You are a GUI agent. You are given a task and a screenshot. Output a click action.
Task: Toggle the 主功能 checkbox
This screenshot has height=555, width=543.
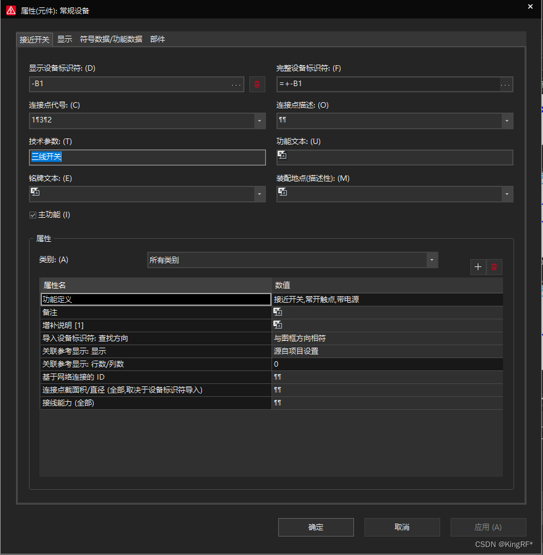pos(33,215)
